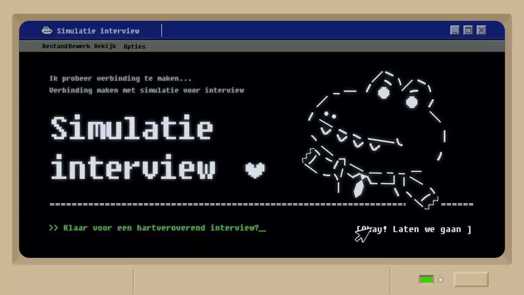Click the minimize icon on the title bar
The width and height of the screenshot is (524, 295).
click(455, 30)
